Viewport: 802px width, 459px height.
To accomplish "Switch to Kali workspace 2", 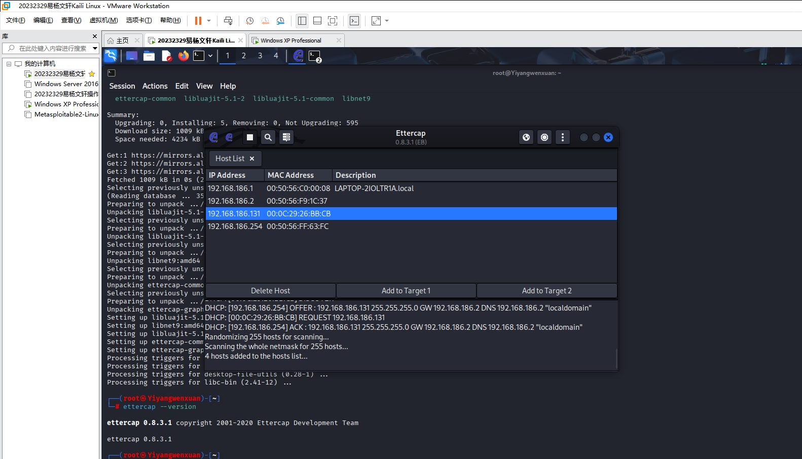I will pos(244,56).
